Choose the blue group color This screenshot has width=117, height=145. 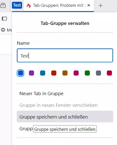tap(20, 73)
